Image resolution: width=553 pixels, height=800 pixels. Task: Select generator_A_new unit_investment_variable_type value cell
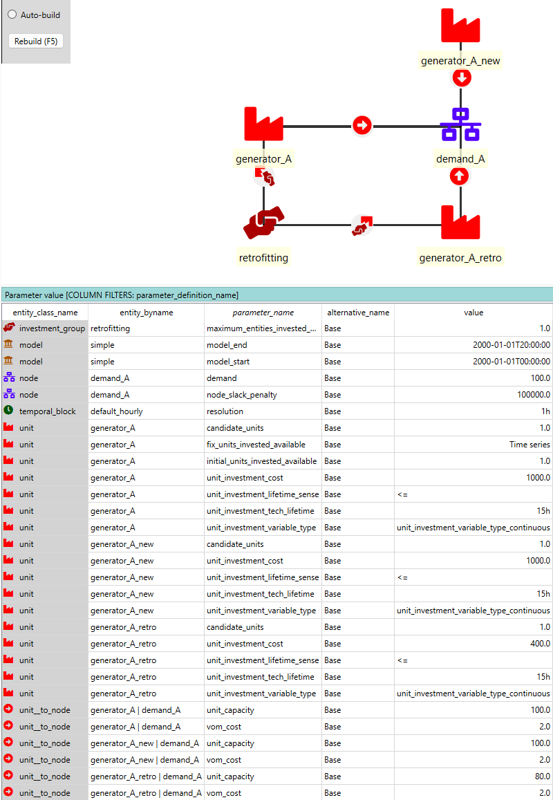474,611
